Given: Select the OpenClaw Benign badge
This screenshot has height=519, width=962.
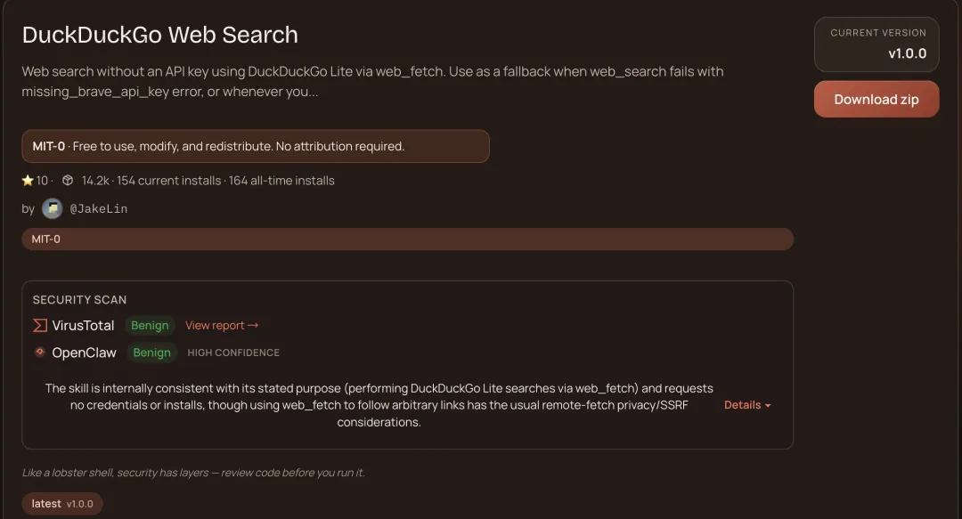Looking at the screenshot, I should click(x=151, y=353).
